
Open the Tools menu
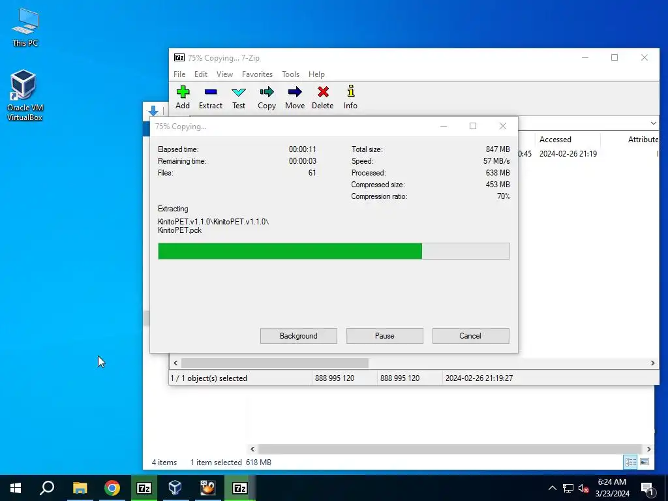pos(290,74)
